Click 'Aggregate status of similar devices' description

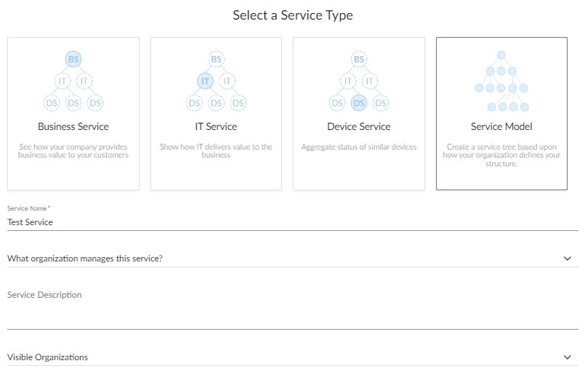pyautogui.click(x=358, y=147)
